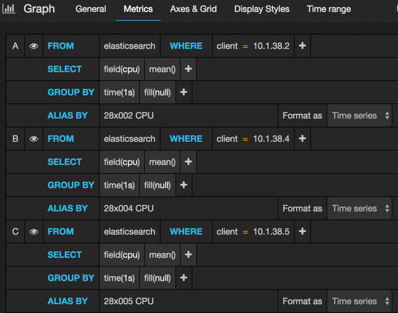The image size is (398, 313).
Task: Change Time series format on query B
Action: pyautogui.click(x=359, y=208)
